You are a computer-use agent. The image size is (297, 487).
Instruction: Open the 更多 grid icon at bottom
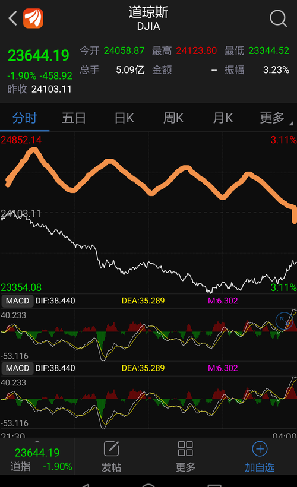click(185, 448)
